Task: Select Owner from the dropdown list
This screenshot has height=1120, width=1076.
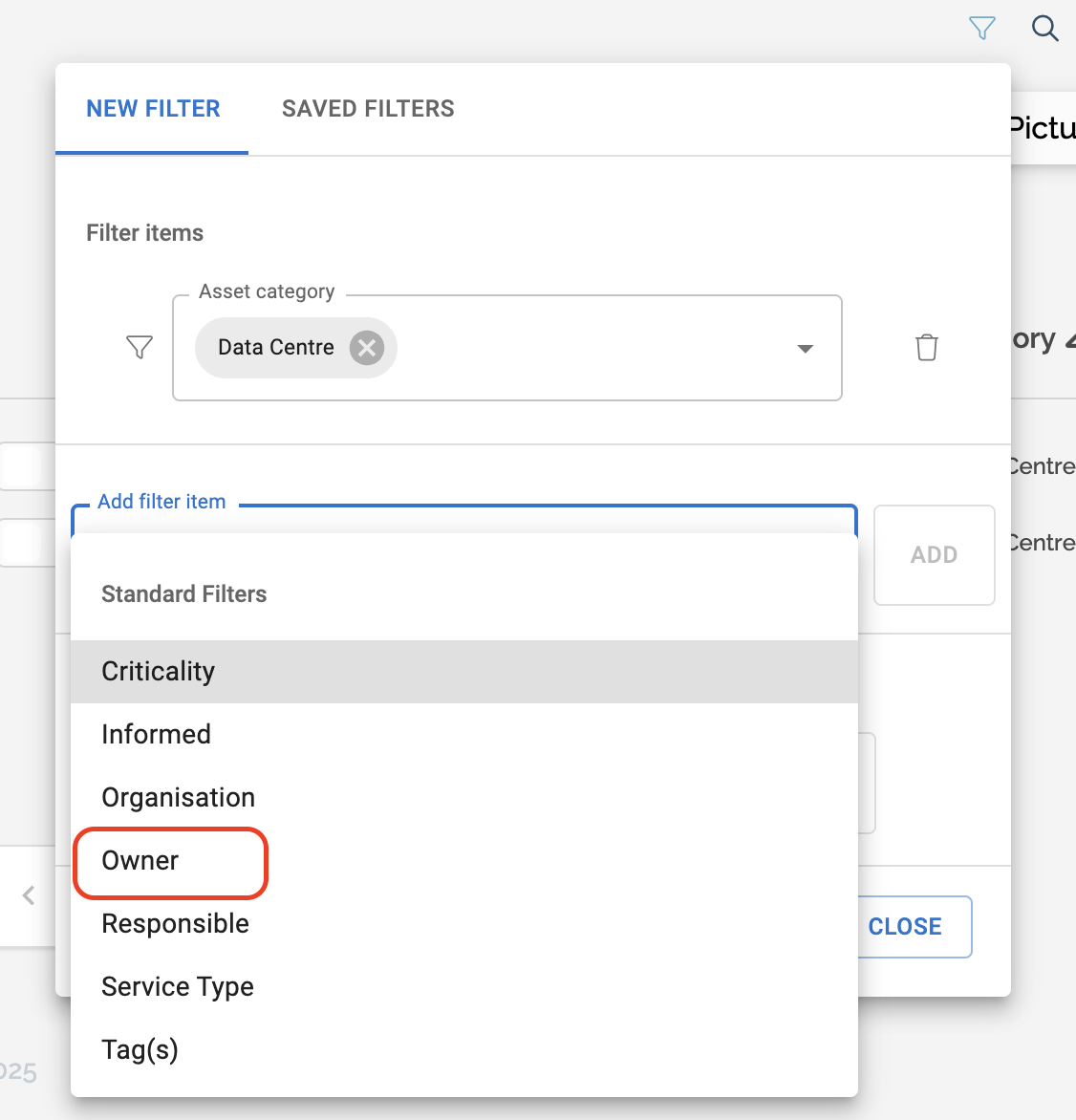Action: click(x=140, y=861)
